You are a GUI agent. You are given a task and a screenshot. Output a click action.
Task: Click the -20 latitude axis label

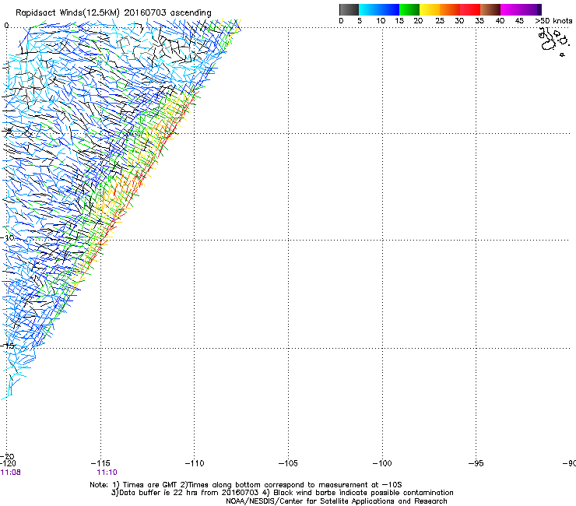(x=8, y=456)
